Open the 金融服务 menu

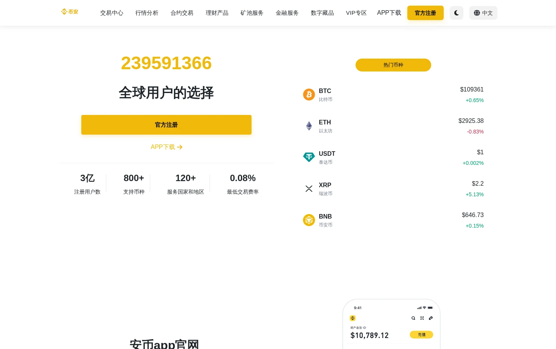pos(287,13)
